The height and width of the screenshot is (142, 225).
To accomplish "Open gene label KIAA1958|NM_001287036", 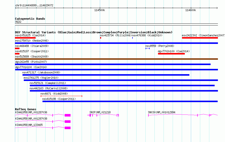I will (31, 112).
